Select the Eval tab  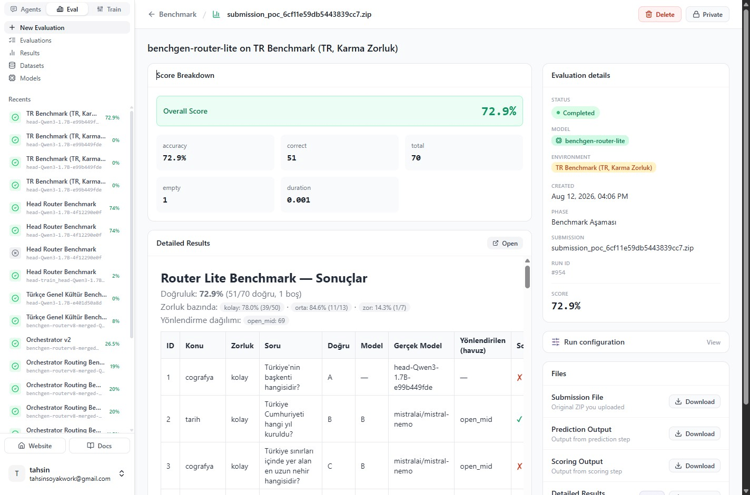(67, 9)
